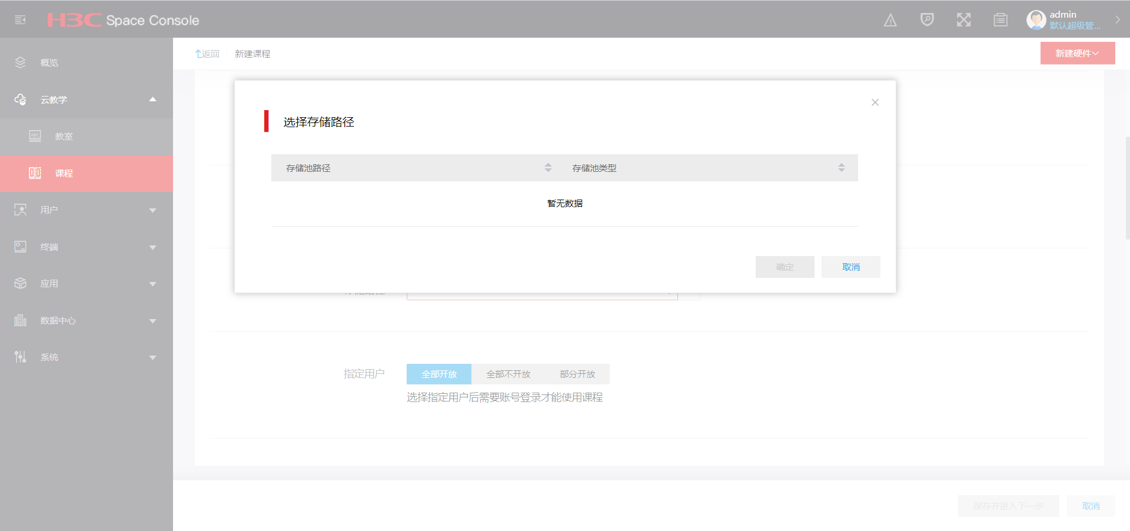Screen dimensions: 1130x531
Task: Close the 选择存储路径 dialog with X
Action: [875, 102]
